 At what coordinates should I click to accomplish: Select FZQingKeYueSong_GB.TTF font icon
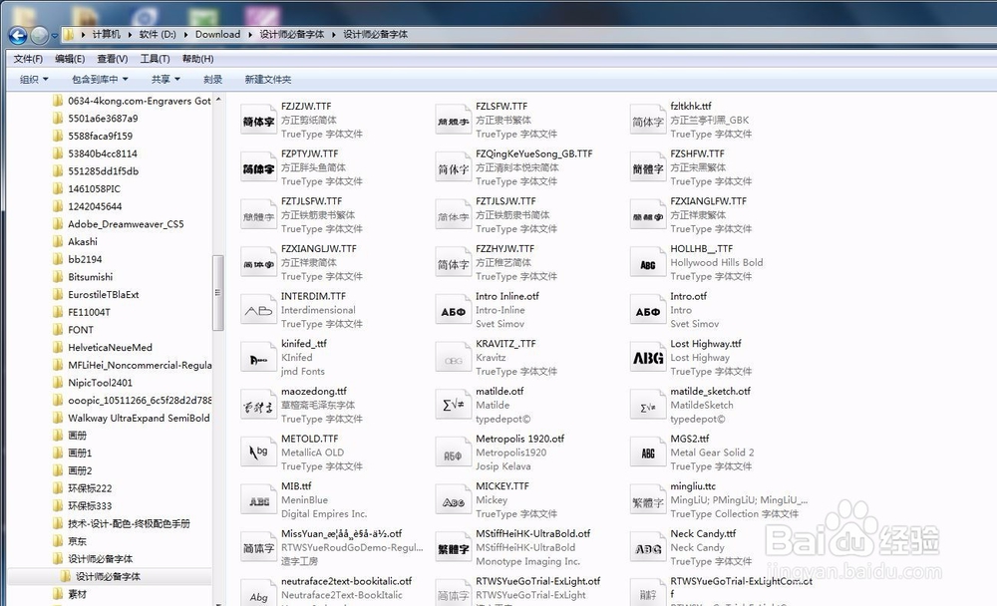coord(453,167)
